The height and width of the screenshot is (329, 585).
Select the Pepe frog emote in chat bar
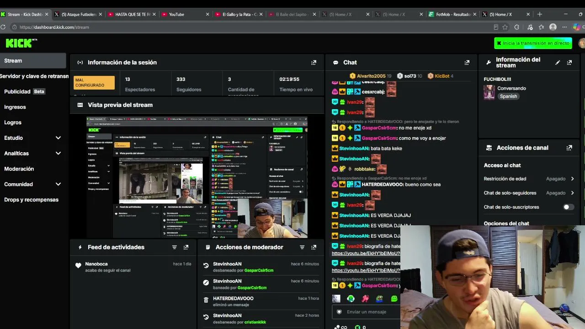(x=380, y=298)
